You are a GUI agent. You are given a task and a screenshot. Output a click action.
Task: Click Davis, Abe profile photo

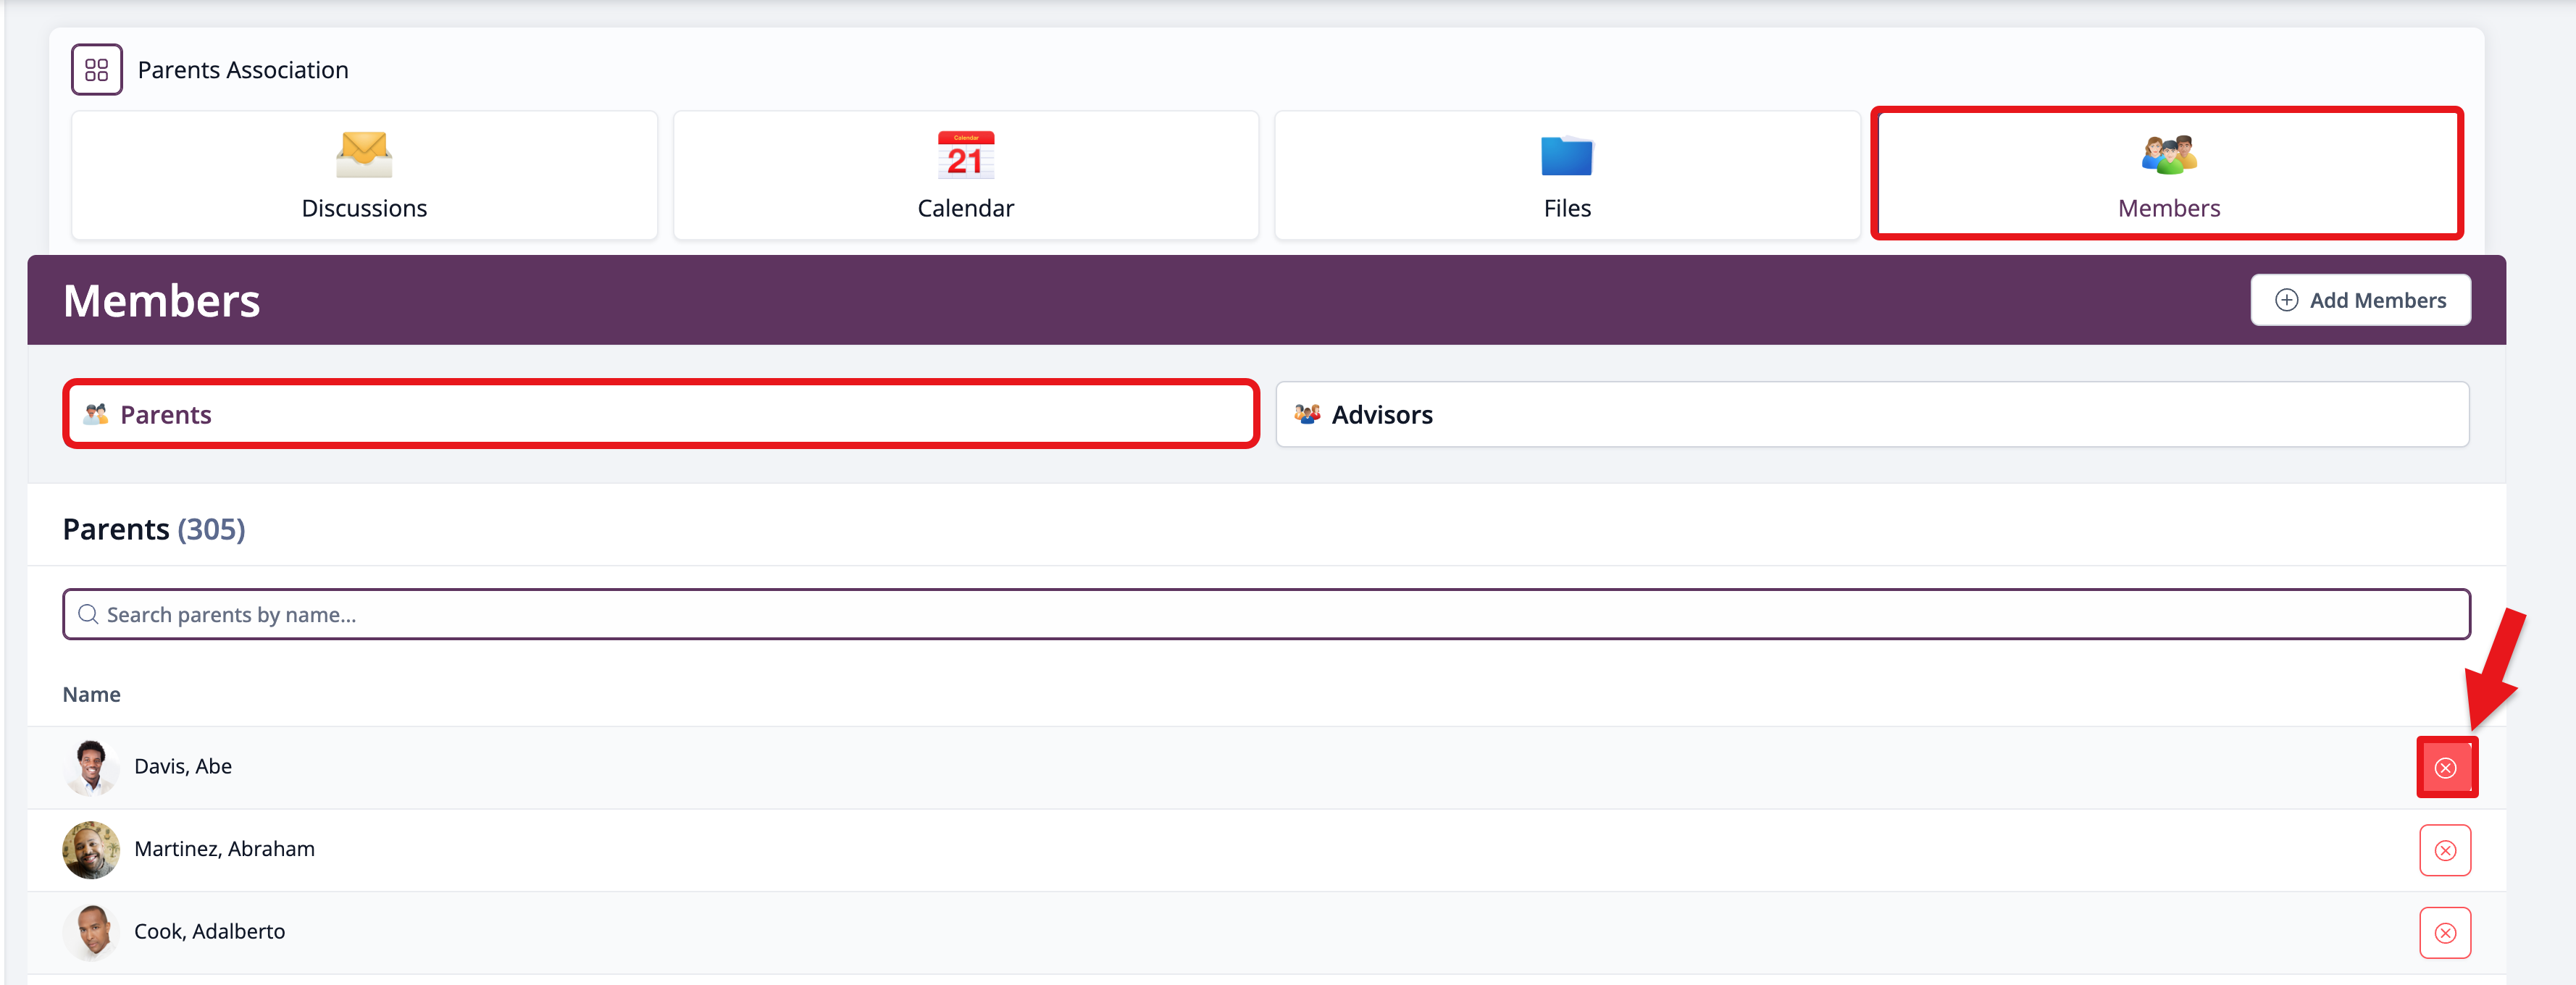91,767
